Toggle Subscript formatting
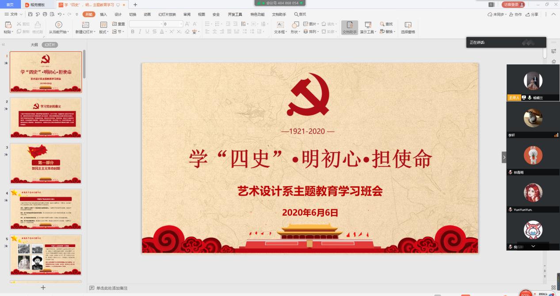The image size is (560, 296). (x=179, y=32)
